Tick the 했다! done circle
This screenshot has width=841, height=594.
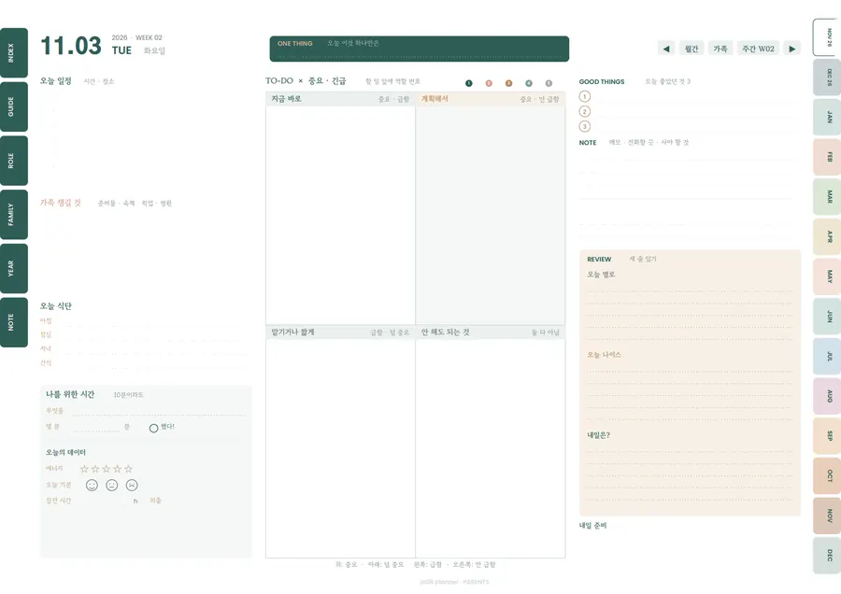[153, 428]
